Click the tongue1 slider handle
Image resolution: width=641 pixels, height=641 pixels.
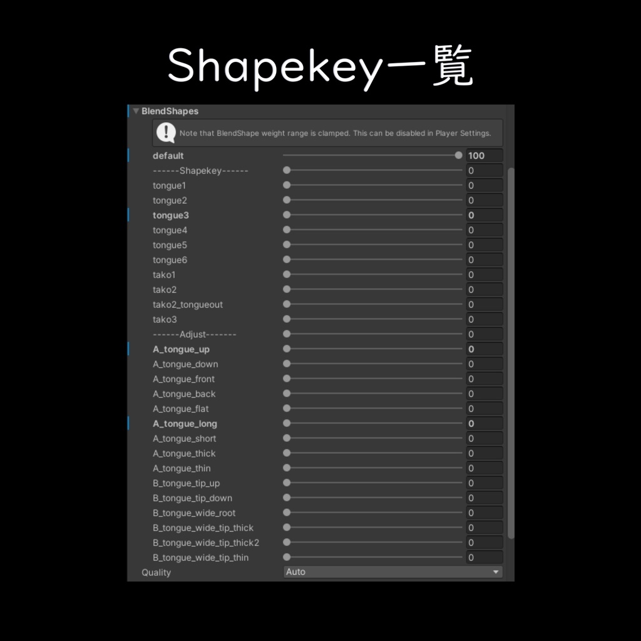point(287,185)
